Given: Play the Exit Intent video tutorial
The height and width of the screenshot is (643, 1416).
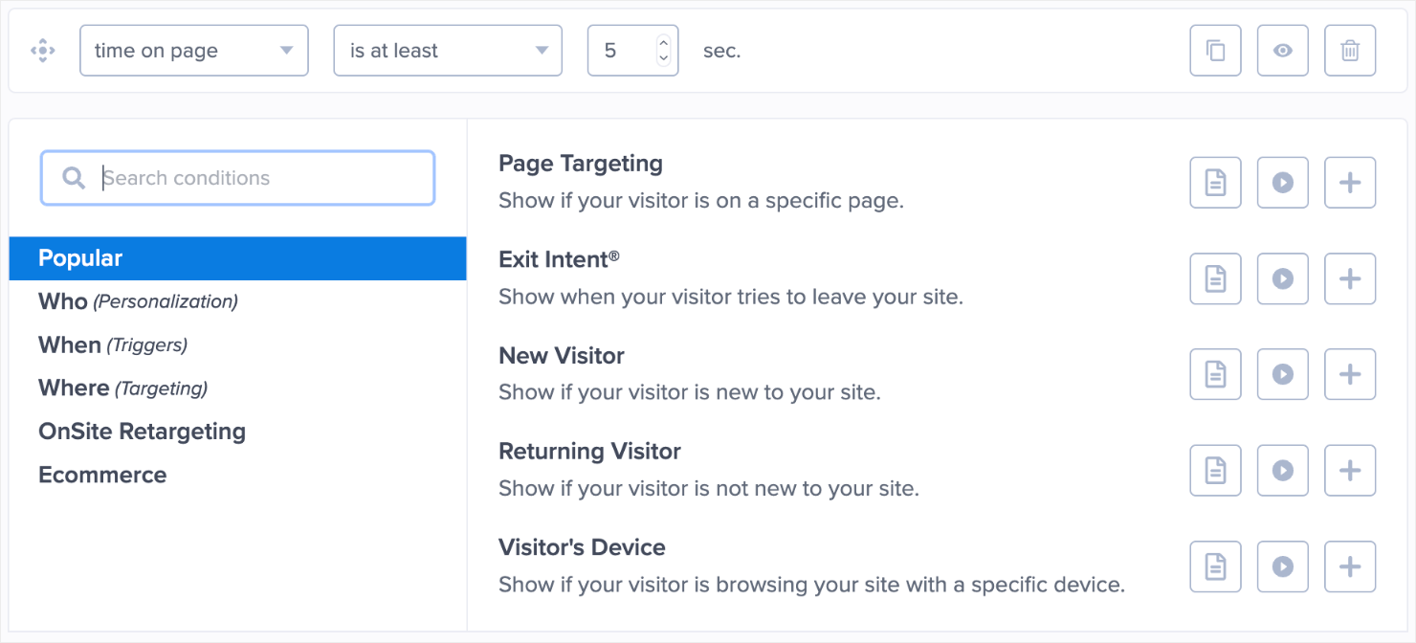Looking at the screenshot, I should coord(1282,278).
